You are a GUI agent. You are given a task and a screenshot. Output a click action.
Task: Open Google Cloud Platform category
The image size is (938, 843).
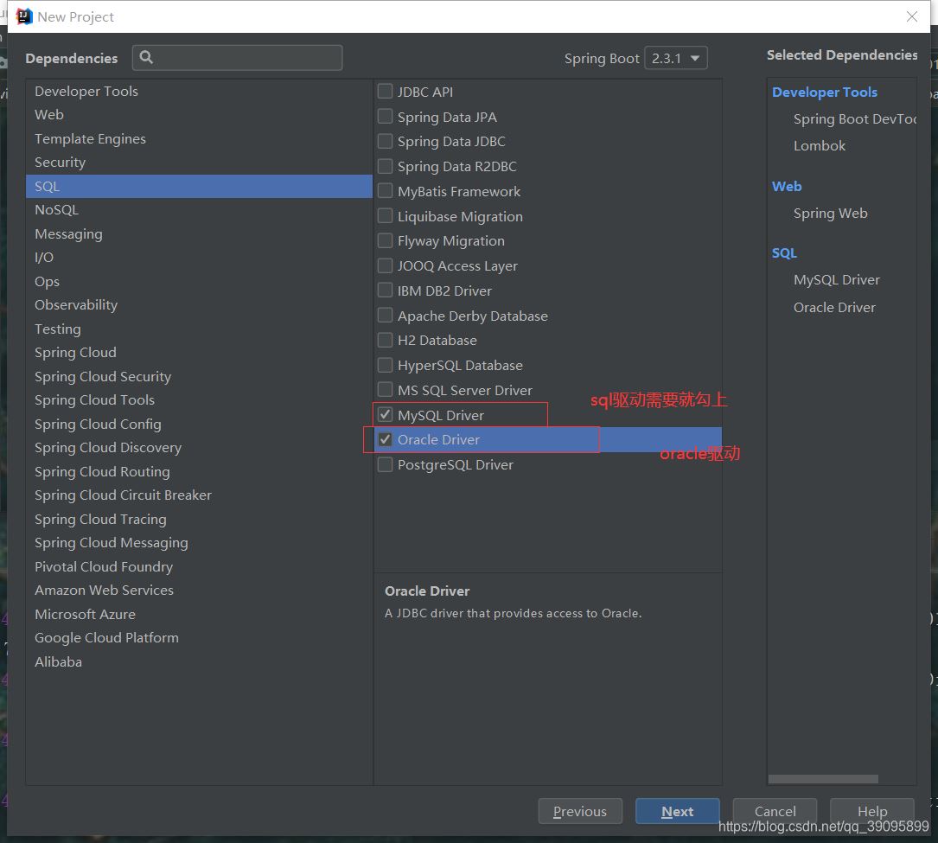(x=199, y=638)
